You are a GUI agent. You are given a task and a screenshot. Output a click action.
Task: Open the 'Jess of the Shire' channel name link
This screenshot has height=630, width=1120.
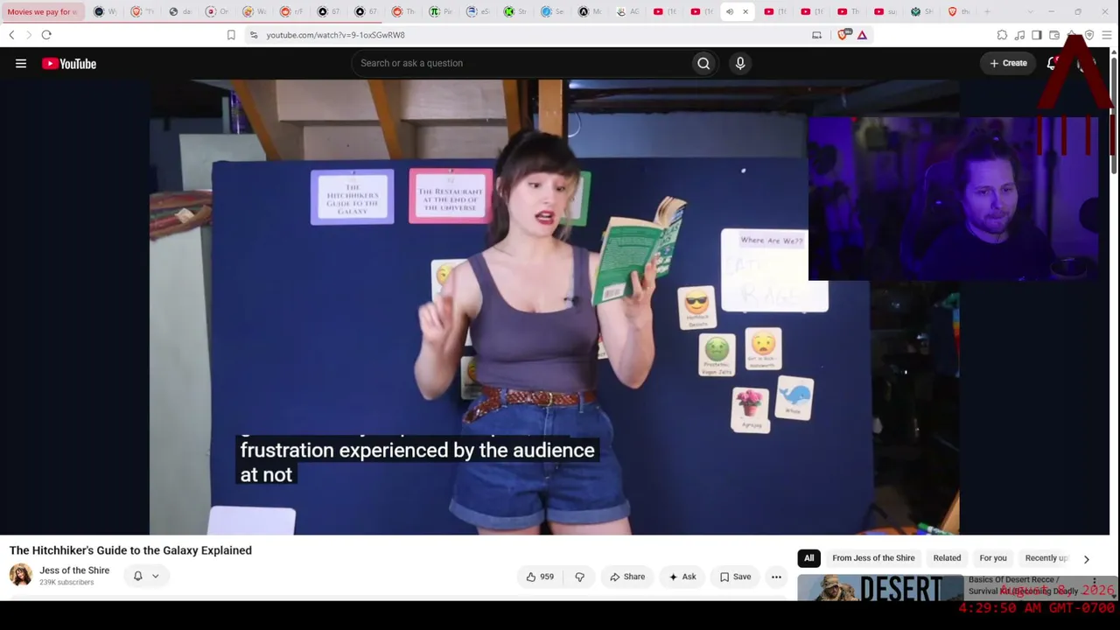74,570
